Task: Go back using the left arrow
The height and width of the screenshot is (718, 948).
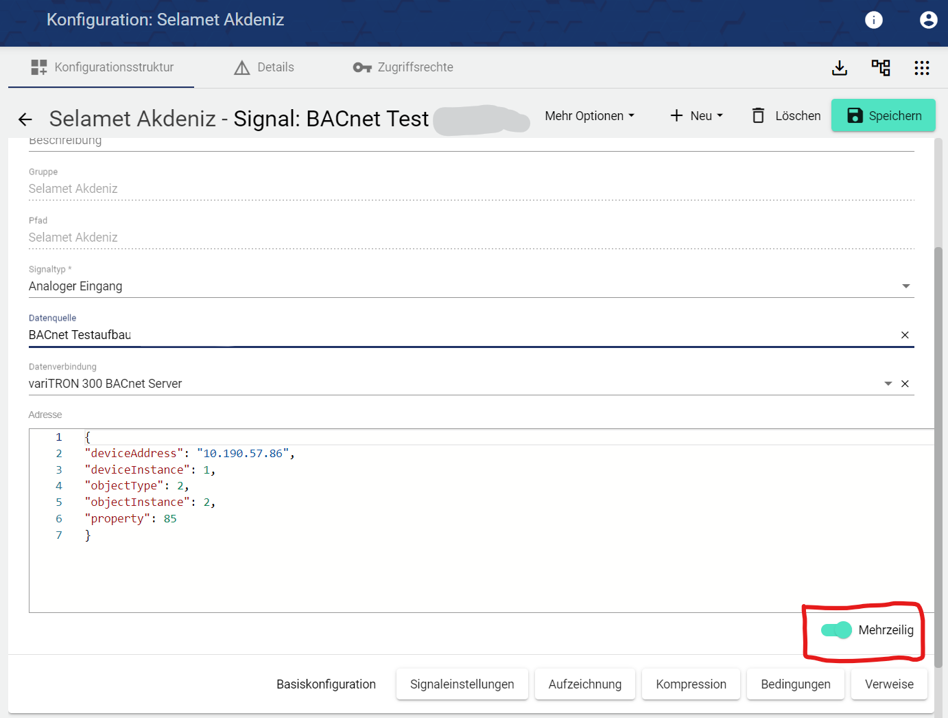Action: pos(25,119)
